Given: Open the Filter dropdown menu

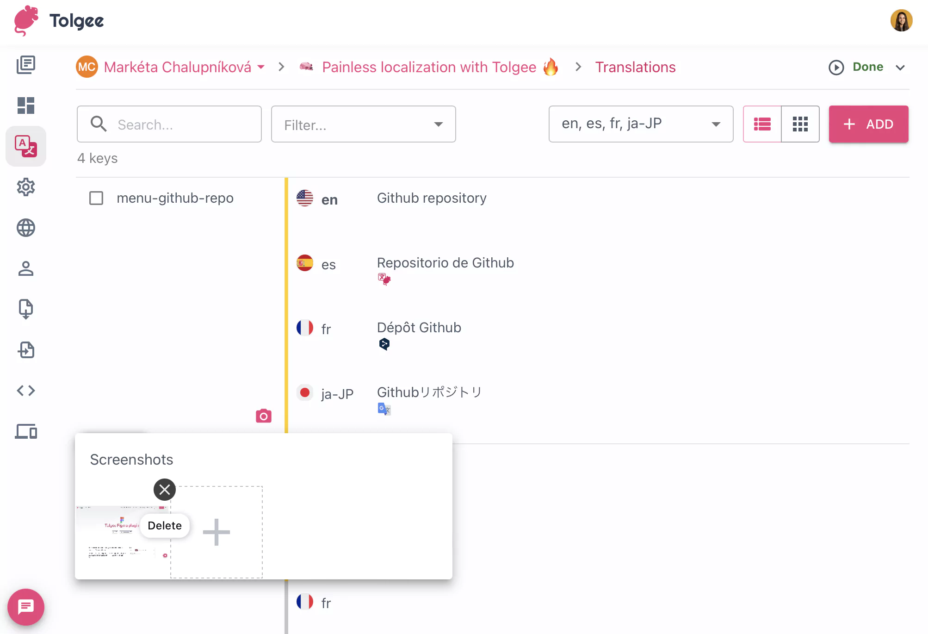Looking at the screenshot, I should 364,124.
